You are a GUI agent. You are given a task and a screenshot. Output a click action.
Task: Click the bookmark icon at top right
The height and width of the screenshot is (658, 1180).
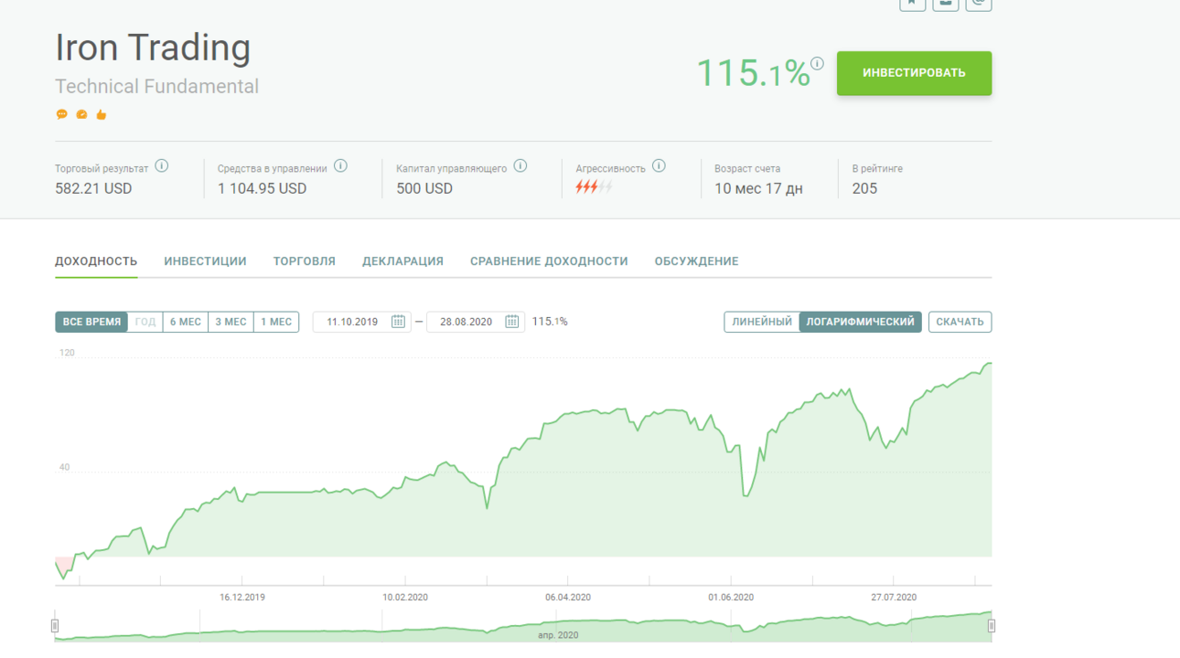(x=912, y=3)
